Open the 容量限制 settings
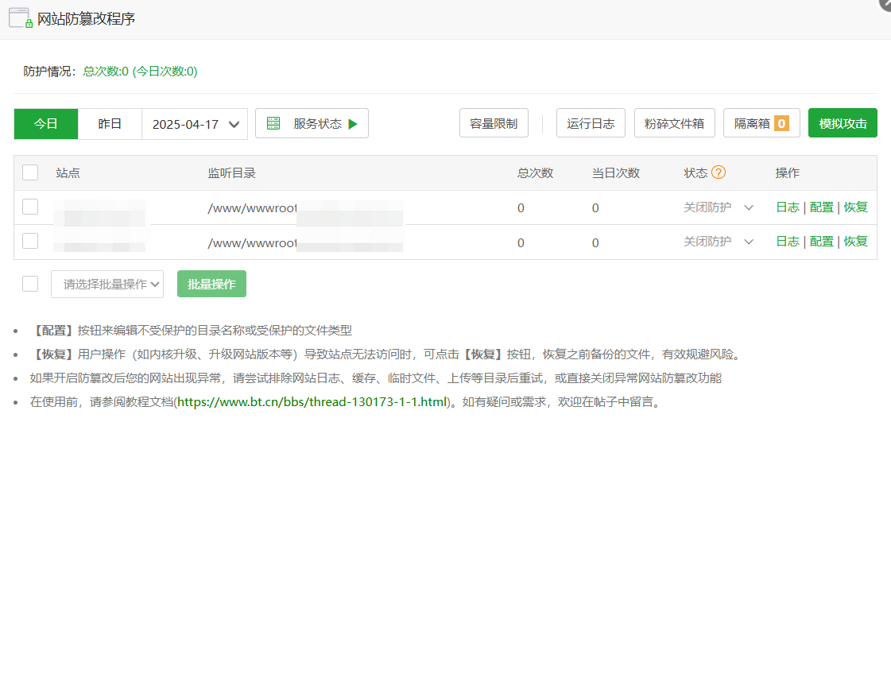The height and width of the screenshot is (674, 891). [x=494, y=122]
